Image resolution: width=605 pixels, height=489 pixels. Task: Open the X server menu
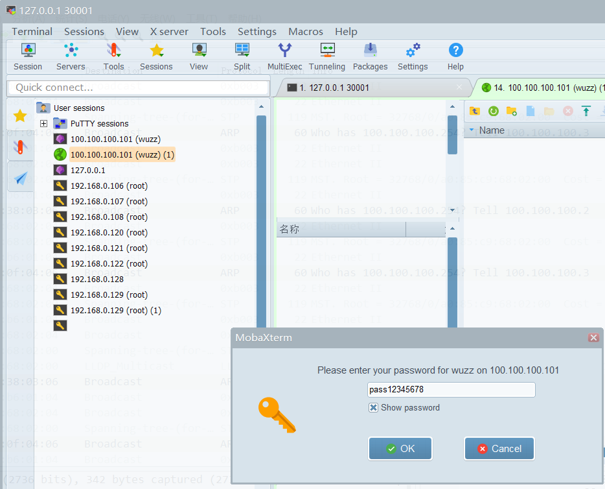pyautogui.click(x=169, y=32)
